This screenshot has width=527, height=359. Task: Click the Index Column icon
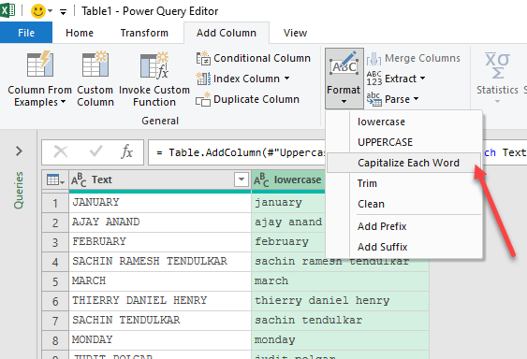pos(203,79)
